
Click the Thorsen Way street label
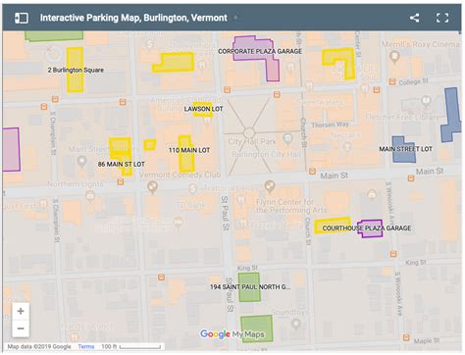tap(330, 125)
